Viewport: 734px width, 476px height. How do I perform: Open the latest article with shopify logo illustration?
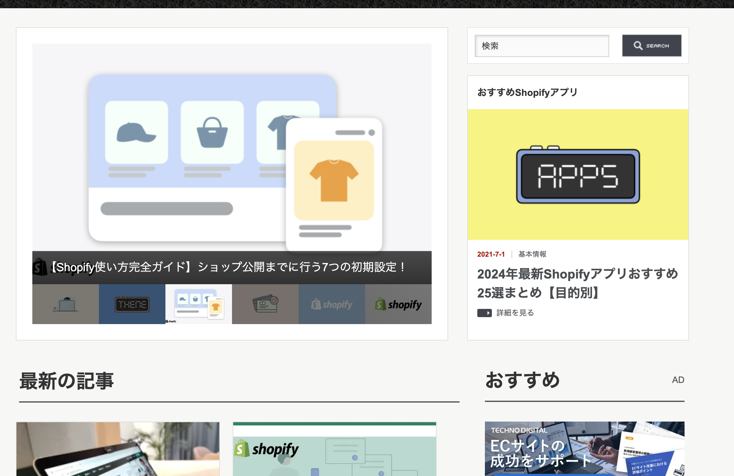(x=335, y=449)
